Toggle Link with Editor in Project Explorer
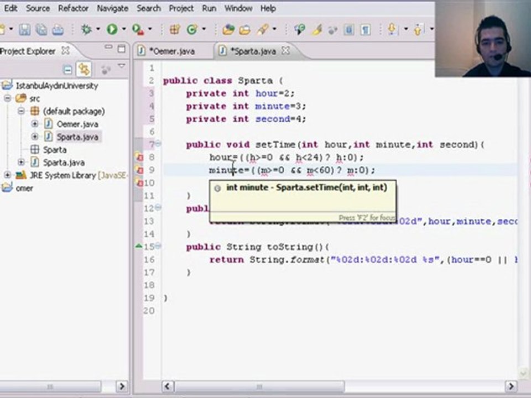531x398 pixels. (84, 70)
